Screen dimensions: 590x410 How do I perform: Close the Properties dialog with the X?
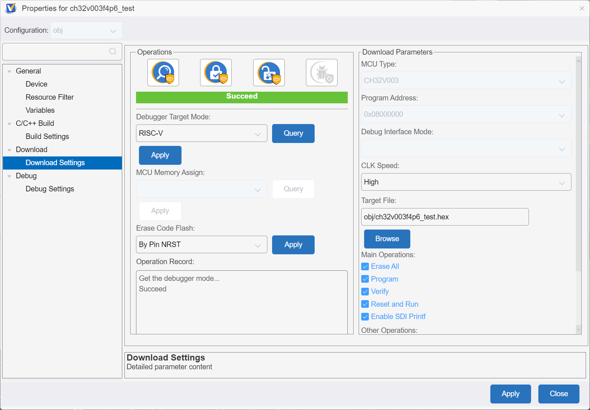(x=582, y=8)
